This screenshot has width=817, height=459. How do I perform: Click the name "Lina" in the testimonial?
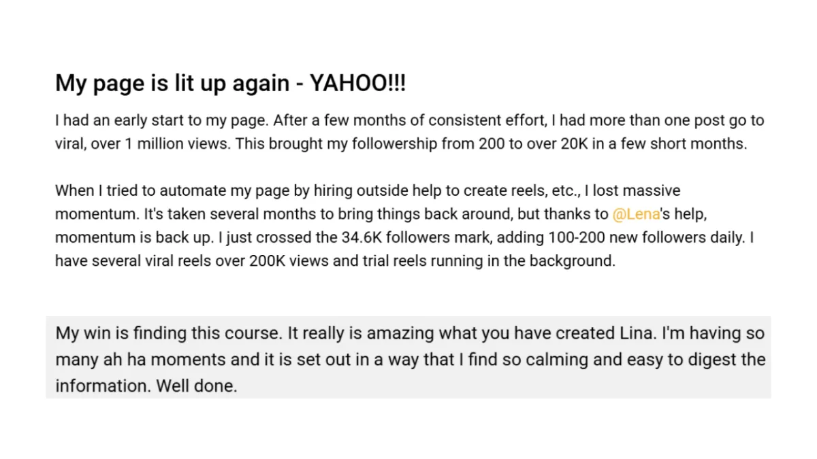coord(635,334)
